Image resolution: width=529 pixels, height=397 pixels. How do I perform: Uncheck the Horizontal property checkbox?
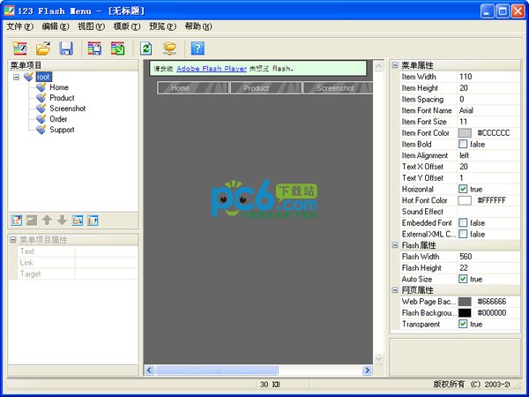coord(464,189)
